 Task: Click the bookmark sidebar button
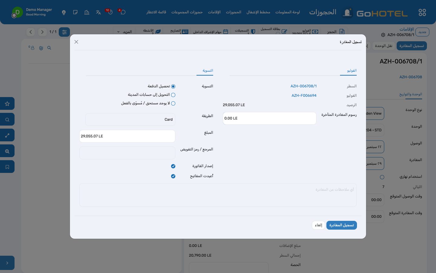[x=7, y=167]
